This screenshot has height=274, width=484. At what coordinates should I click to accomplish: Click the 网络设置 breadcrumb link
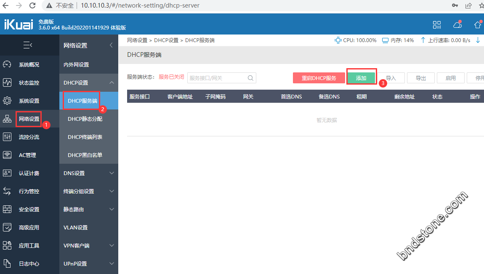pyautogui.click(x=137, y=40)
